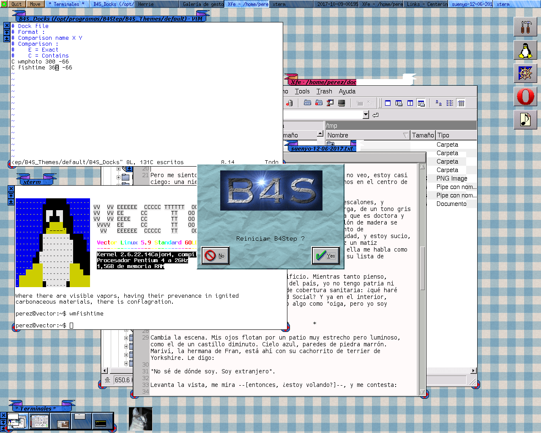Viewport: 541px width, 433px height.
Task: Launch the Tux penguin dock applet
Action: [x=525, y=50]
